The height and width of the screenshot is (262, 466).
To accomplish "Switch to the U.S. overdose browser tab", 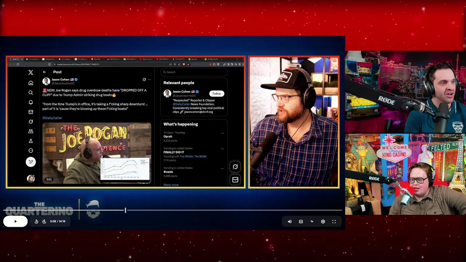I will pos(33,59).
